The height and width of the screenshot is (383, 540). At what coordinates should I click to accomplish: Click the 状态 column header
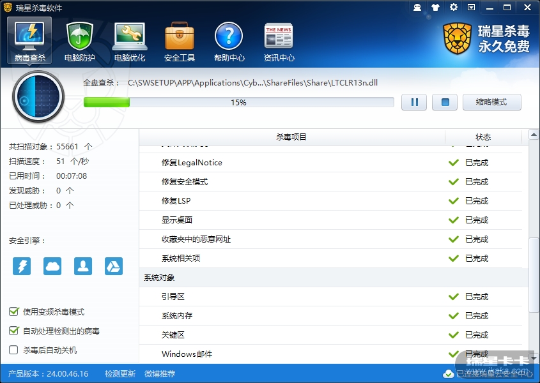pos(483,137)
